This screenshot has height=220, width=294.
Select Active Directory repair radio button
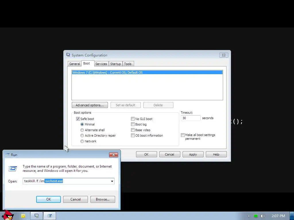82,135
